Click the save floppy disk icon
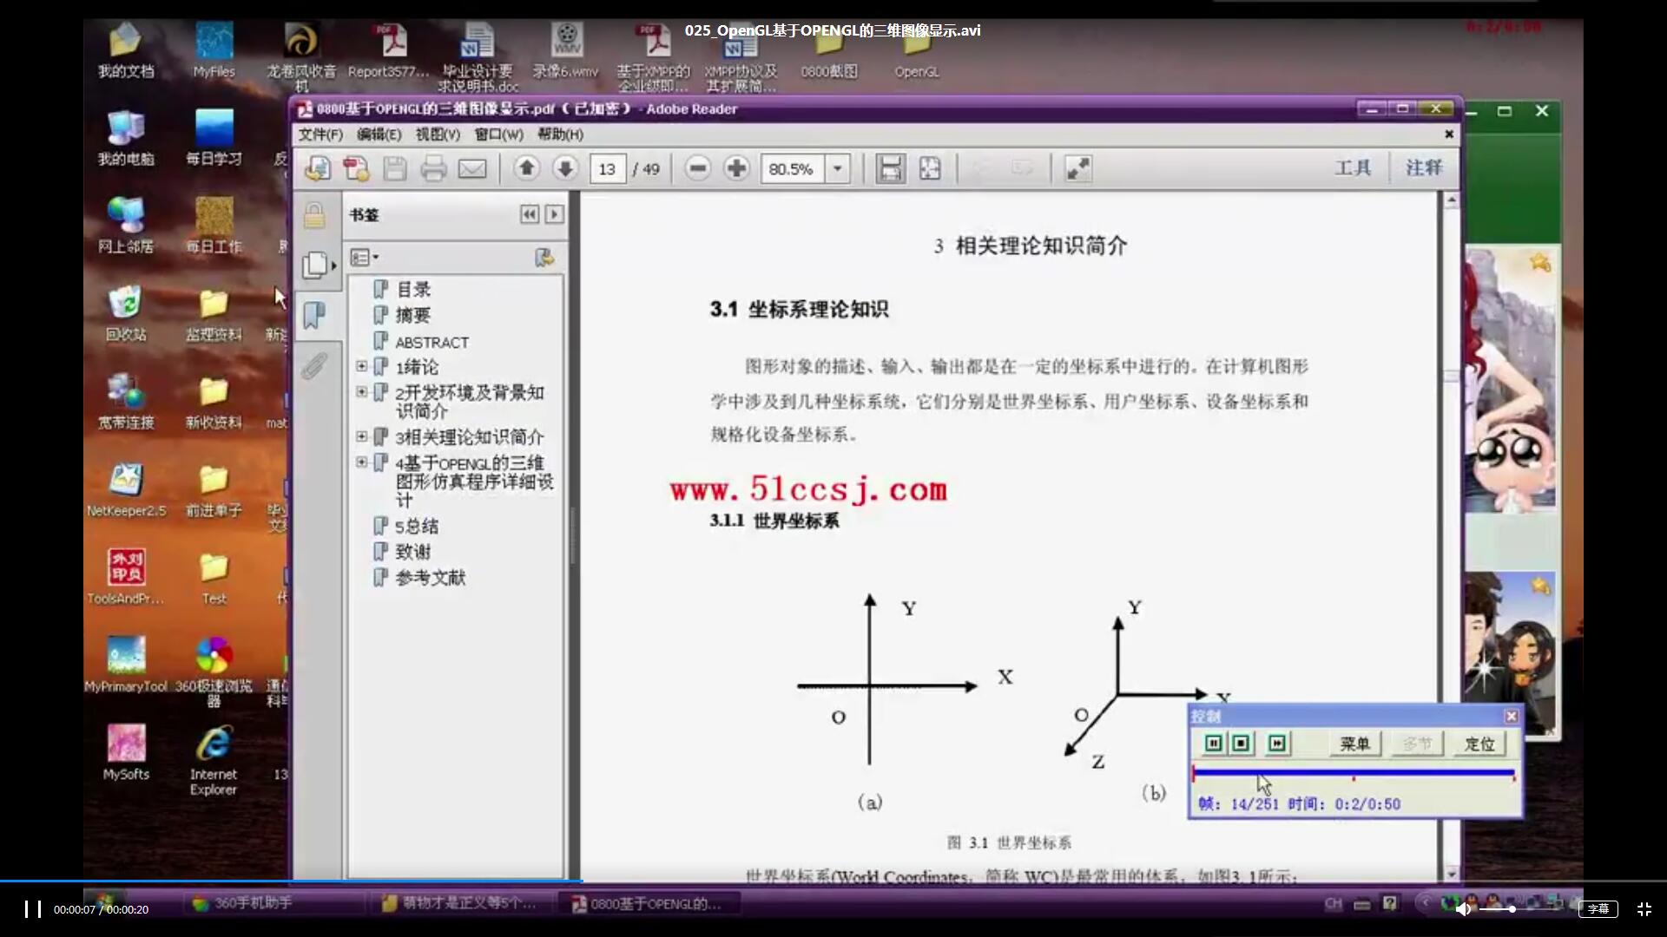This screenshot has width=1667, height=937. [395, 168]
